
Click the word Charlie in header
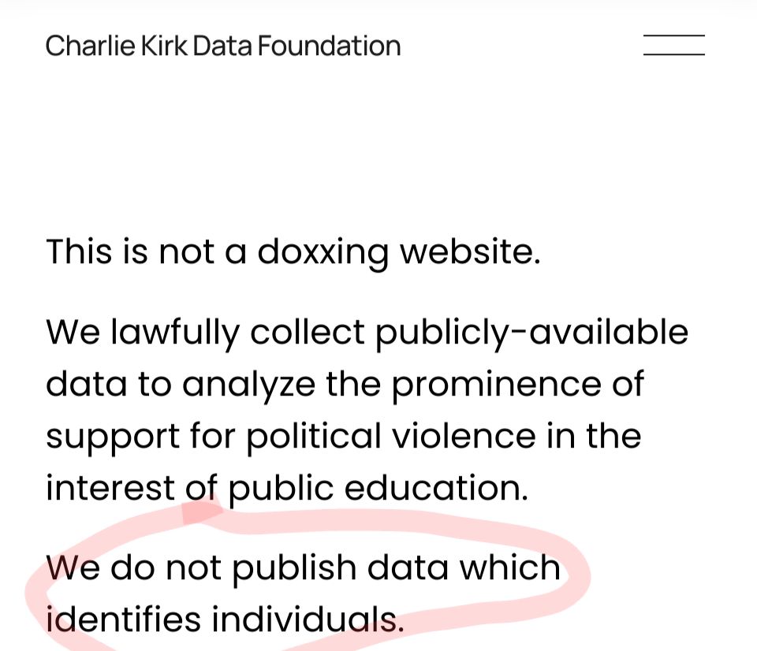pyautogui.click(x=90, y=46)
